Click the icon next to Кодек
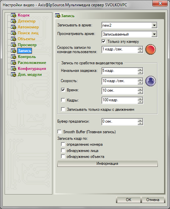 tap(14, 15)
